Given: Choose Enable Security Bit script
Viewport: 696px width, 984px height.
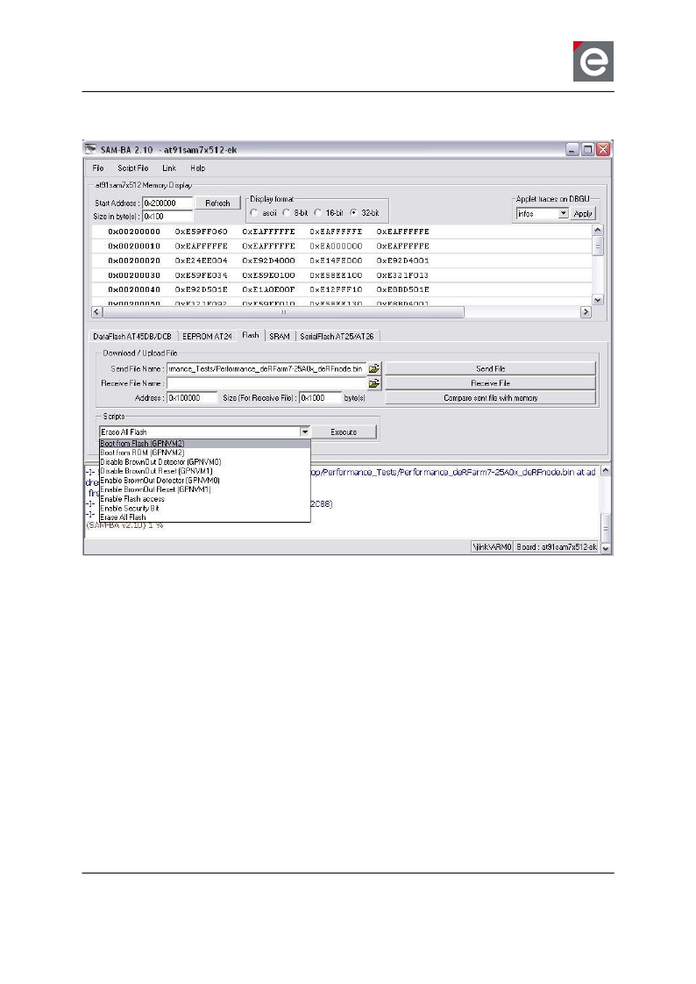Looking at the screenshot, I should pyautogui.click(x=205, y=509).
